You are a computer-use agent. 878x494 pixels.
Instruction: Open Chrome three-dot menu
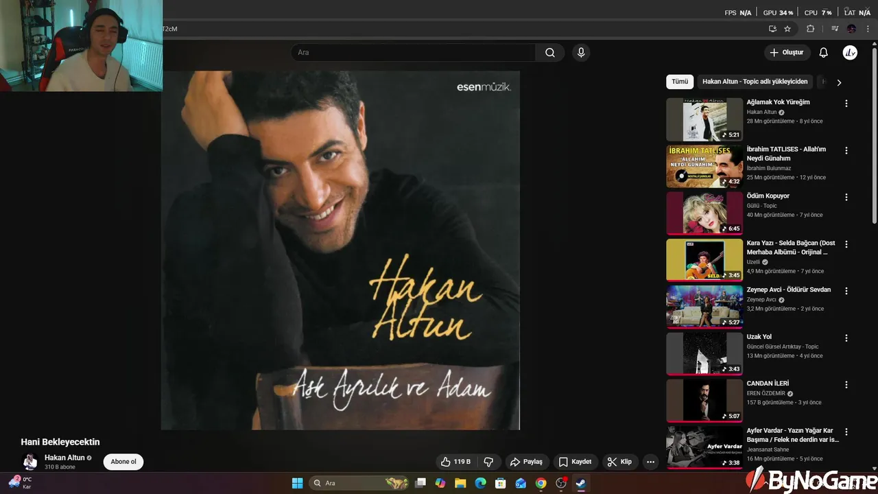[x=868, y=29]
